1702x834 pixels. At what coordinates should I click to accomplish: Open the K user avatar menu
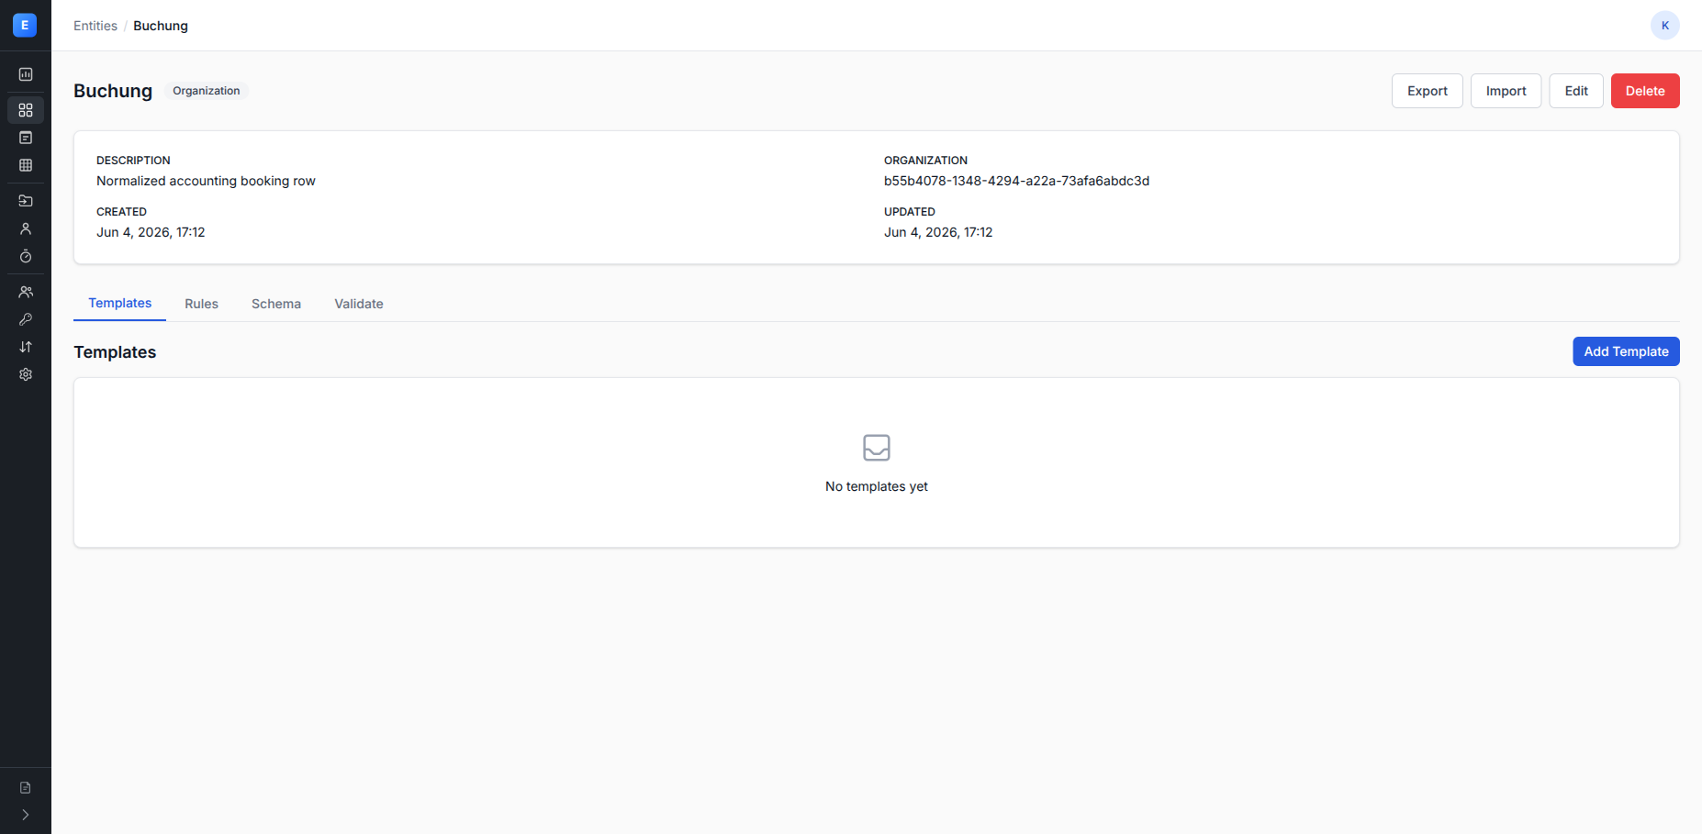[x=1664, y=26]
